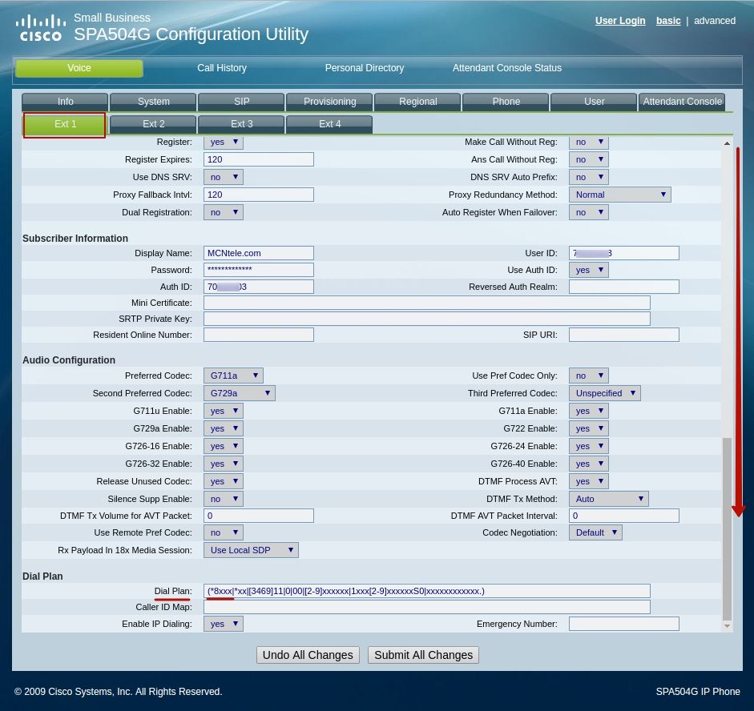
Task: Click the Dial Plan input field
Action: pos(427,591)
